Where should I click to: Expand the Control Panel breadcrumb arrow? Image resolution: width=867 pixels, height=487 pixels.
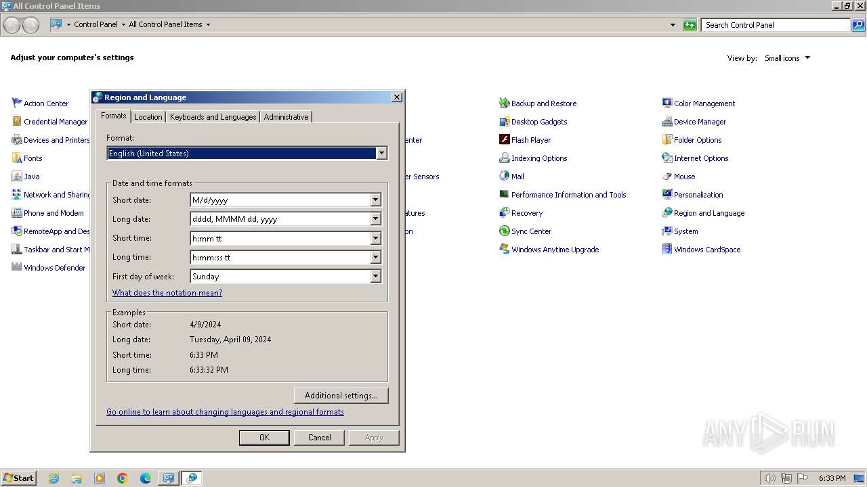coord(123,24)
